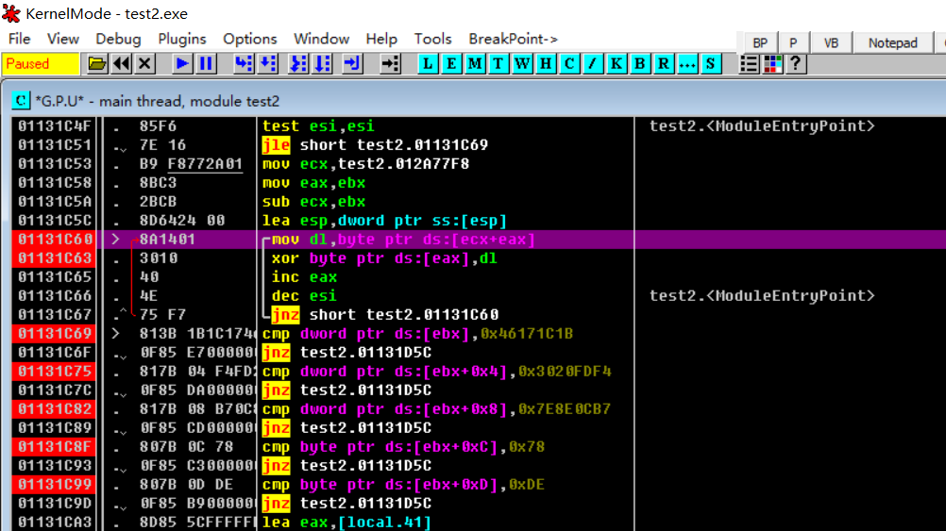Run the program with the play icon
This screenshot has height=531, width=946.
tap(182, 64)
